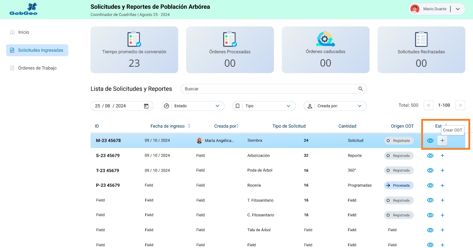Click the Buscar search field

coord(269,89)
